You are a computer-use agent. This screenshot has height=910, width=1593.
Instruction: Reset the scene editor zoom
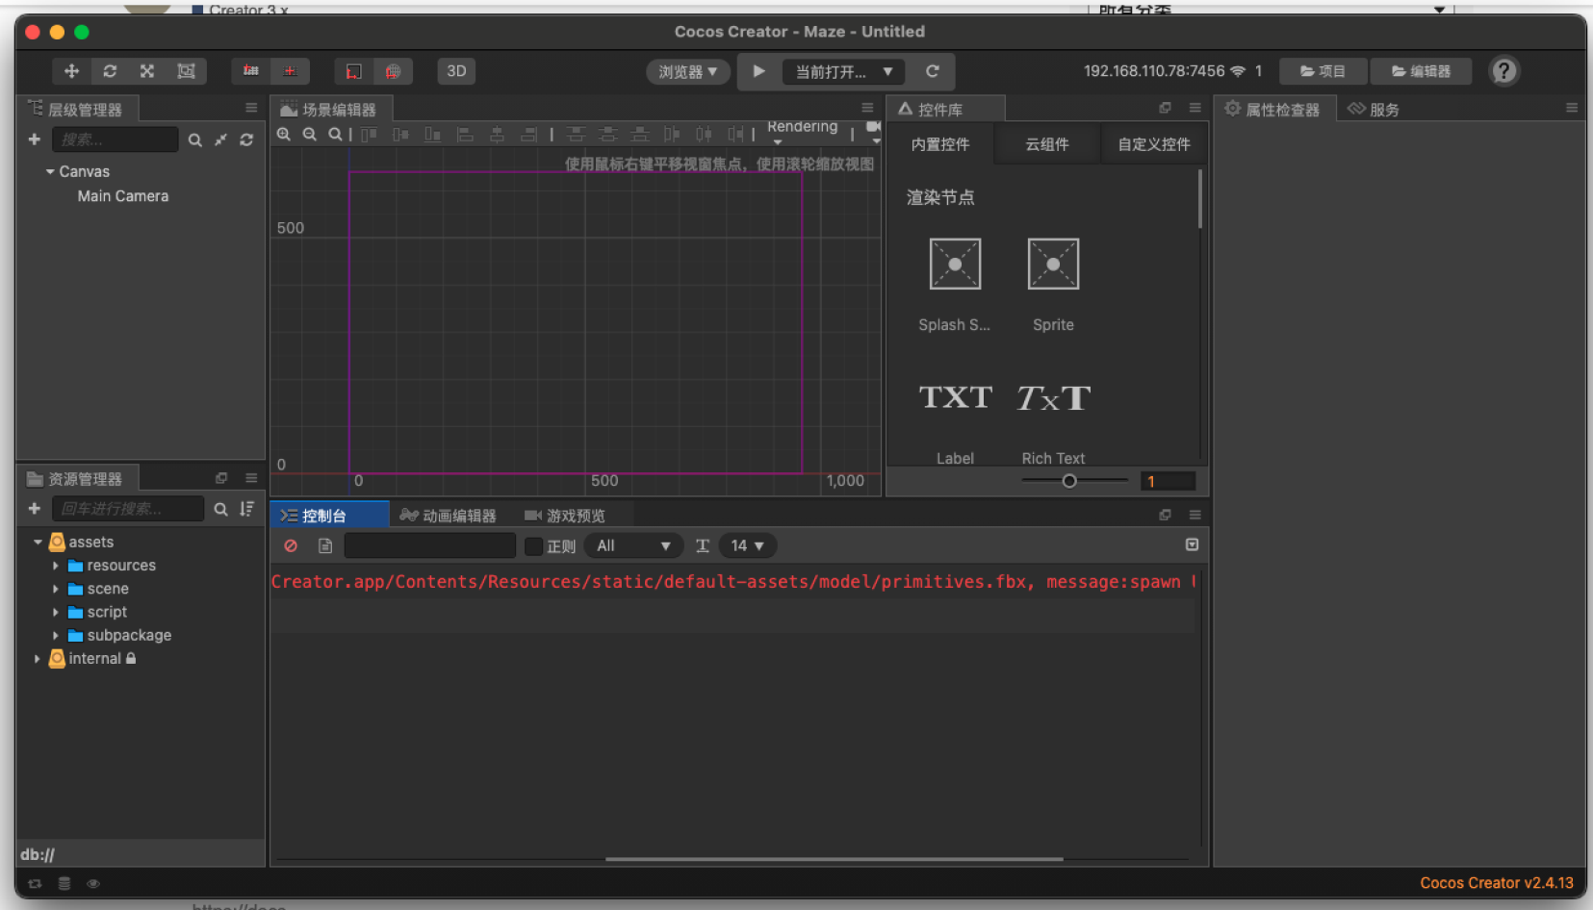point(335,135)
